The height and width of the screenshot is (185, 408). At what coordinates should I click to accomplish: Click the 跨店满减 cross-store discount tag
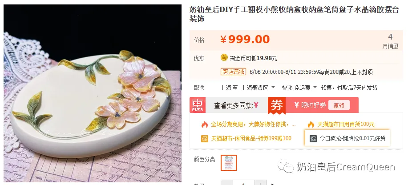click(x=234, y=72)
